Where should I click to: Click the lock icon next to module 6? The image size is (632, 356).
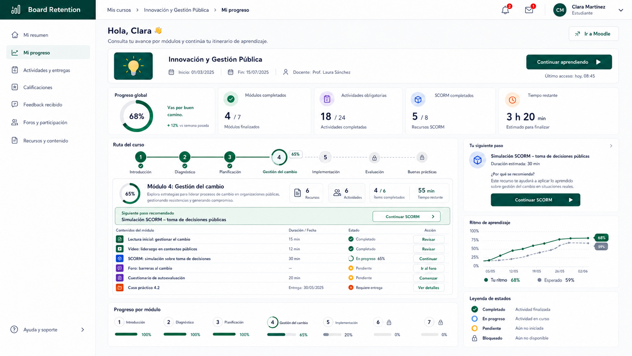point(389,322)
